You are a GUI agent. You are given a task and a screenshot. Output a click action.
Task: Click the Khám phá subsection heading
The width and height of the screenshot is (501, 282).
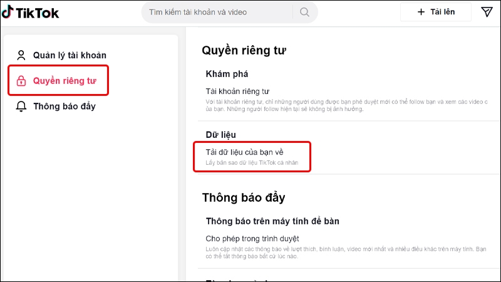point(227,74)
